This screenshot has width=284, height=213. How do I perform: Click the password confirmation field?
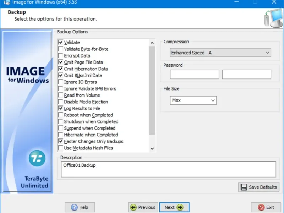tap(246, 74)
